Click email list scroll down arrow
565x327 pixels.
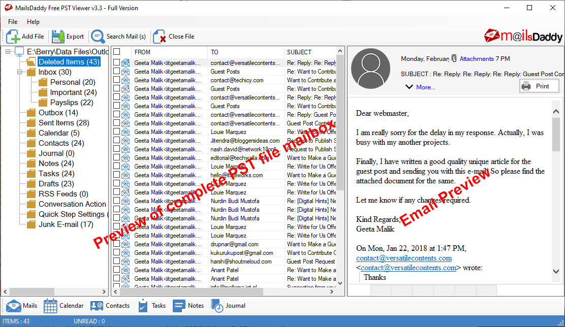pyautogui.click(x=340, y=283)
